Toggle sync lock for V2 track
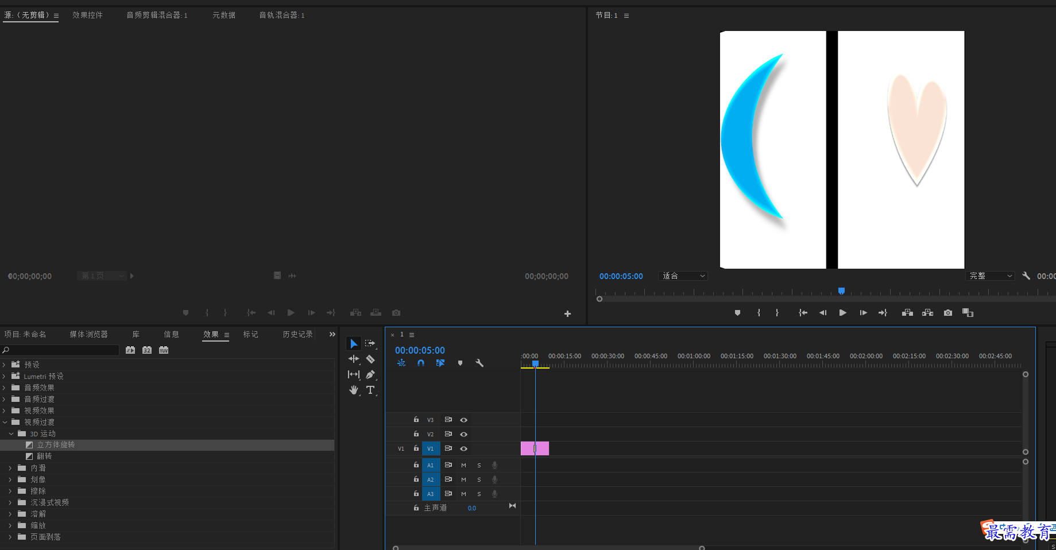Viewport: 1056px width, 550px height. (448, 434)
